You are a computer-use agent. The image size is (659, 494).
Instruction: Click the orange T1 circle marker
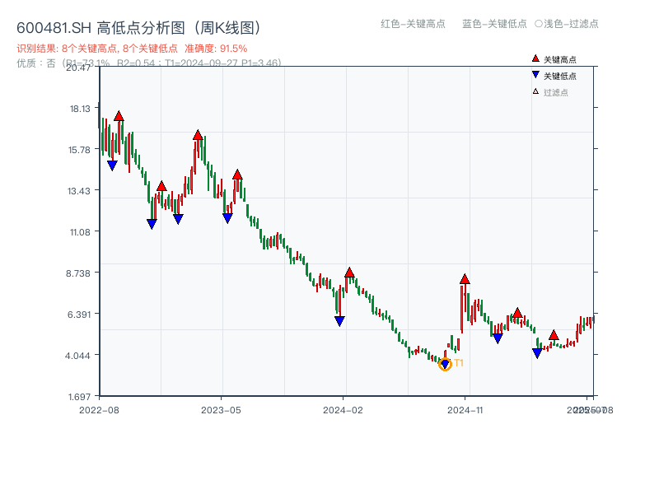pos(445,363)
